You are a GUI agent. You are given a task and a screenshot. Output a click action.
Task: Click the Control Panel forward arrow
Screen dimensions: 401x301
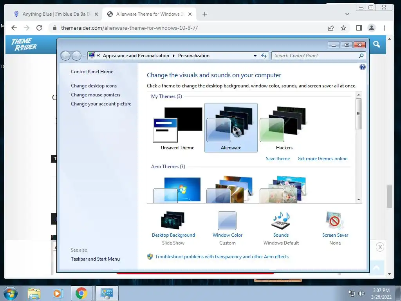tap(76, 56)
